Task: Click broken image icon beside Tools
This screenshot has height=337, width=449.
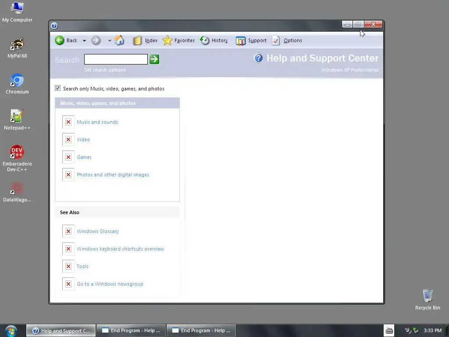Action: pyautogui.click(x=68, y=266)
